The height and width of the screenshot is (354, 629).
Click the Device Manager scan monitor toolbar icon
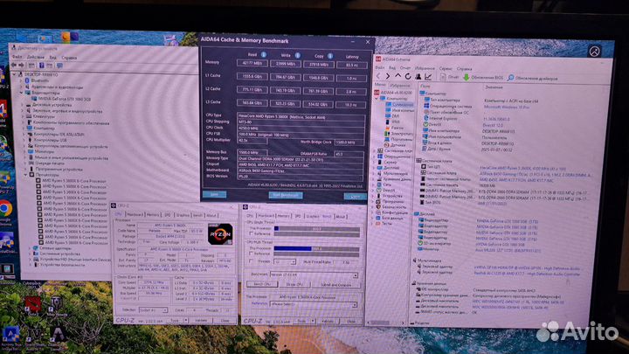[x=59, y=66]
